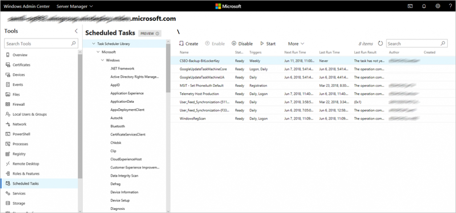This screenshot has height=213, width=456.
Task: Collapse the Task Scheduler Library node
Action: point(94,44)
